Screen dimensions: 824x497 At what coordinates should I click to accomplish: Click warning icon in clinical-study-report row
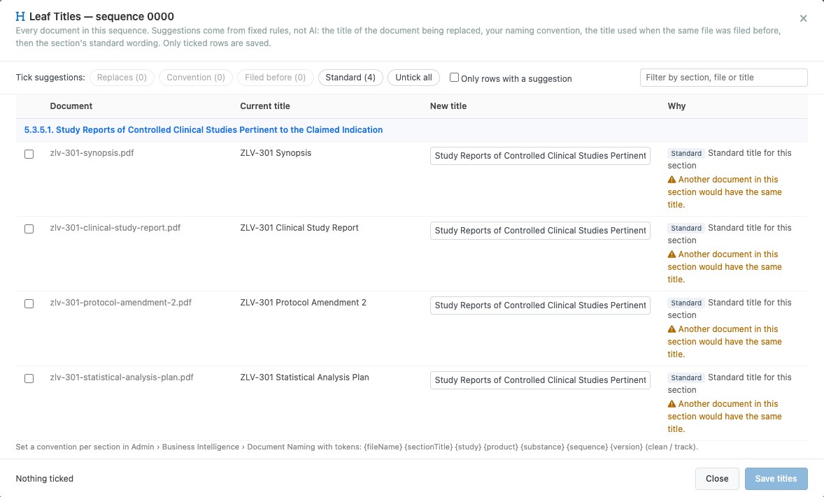672,254
